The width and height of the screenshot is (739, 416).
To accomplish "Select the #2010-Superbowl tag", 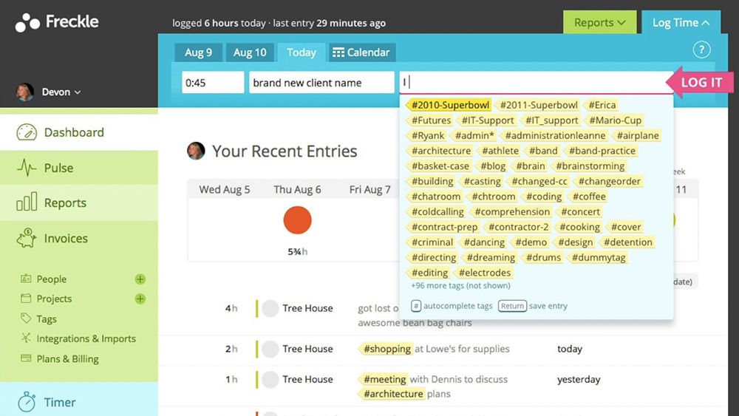I will point(449,105).
